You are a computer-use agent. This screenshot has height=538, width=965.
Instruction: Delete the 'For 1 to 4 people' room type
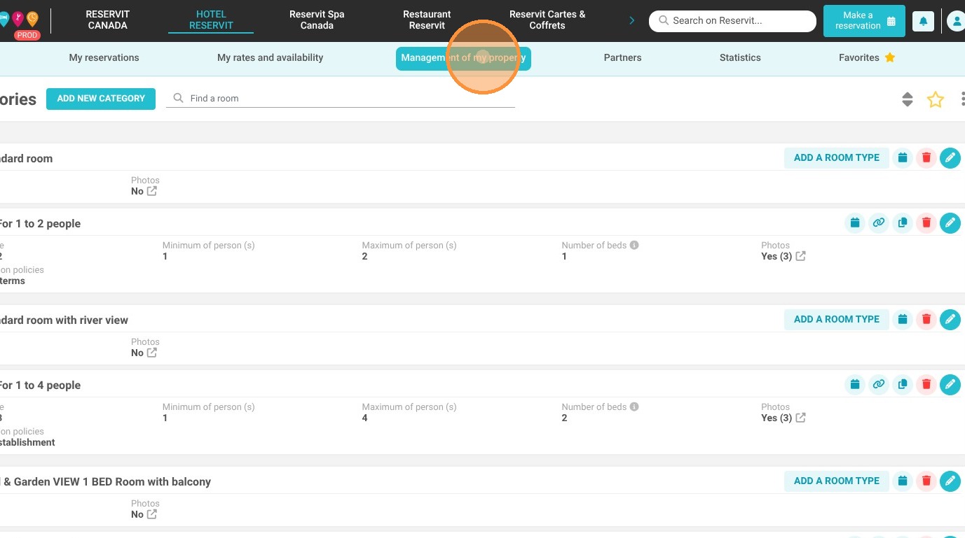(926, 385)
